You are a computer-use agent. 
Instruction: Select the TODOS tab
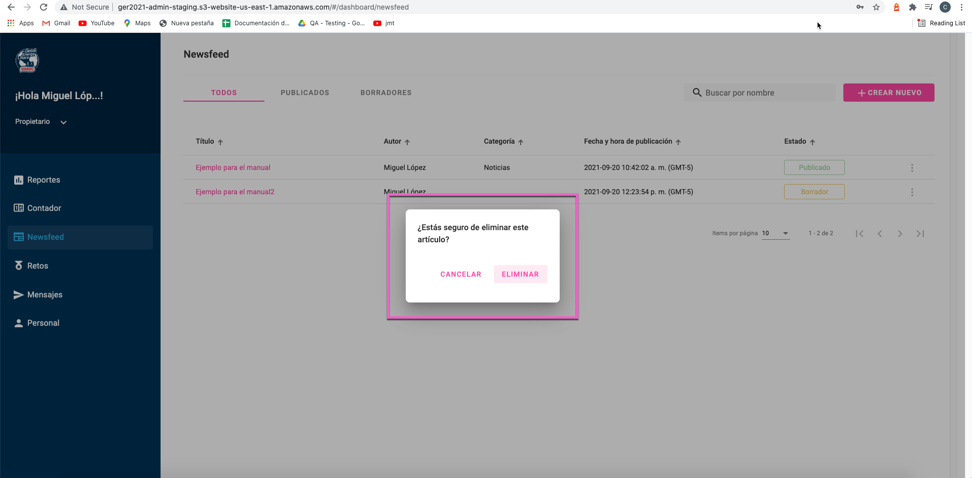click(224, 93)
